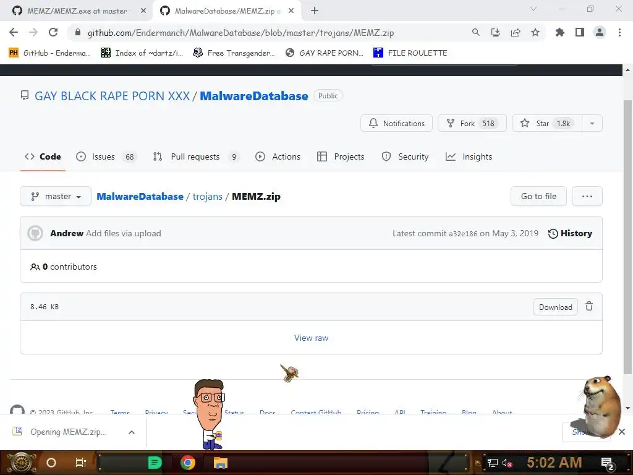Open the three-dots file options menu

[x=587, y=196]
